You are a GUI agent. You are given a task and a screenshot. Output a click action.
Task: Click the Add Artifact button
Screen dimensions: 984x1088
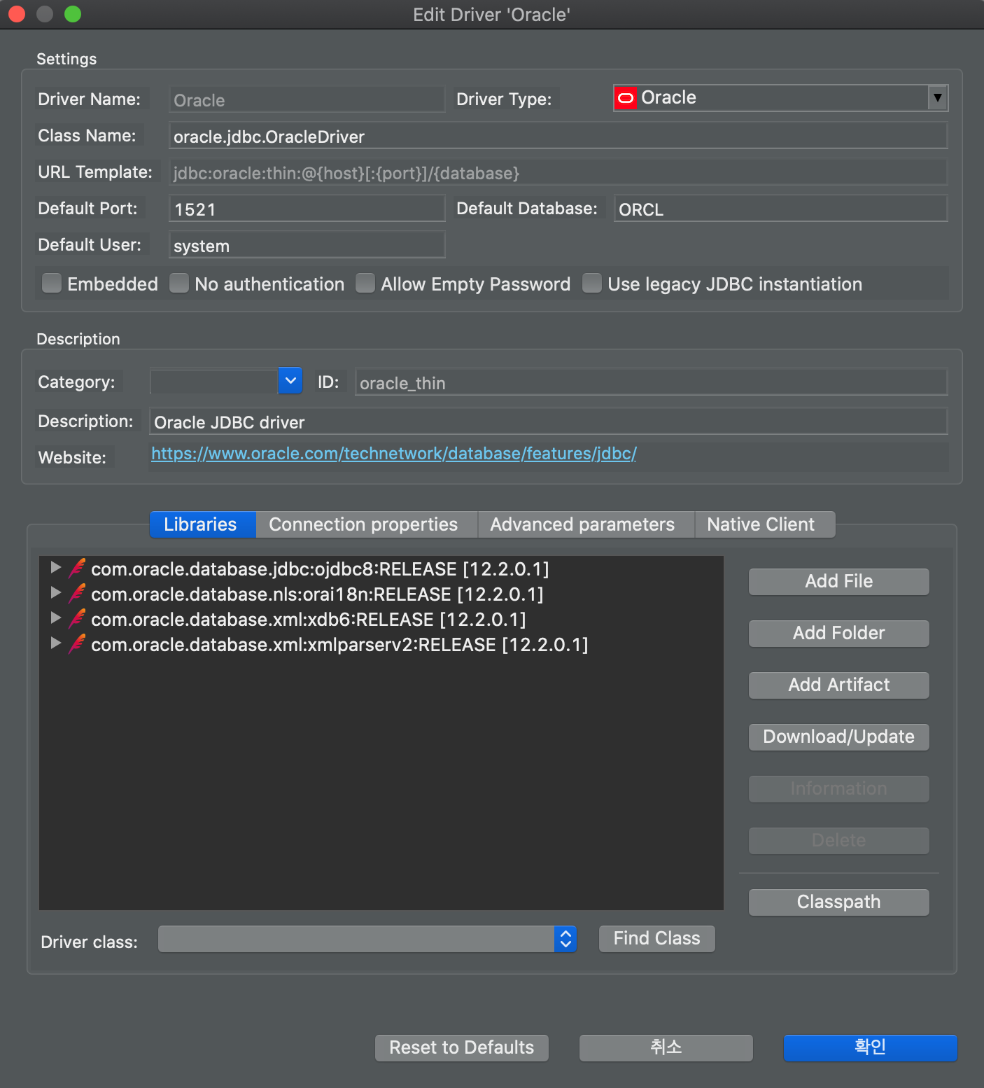pos(838,685)
